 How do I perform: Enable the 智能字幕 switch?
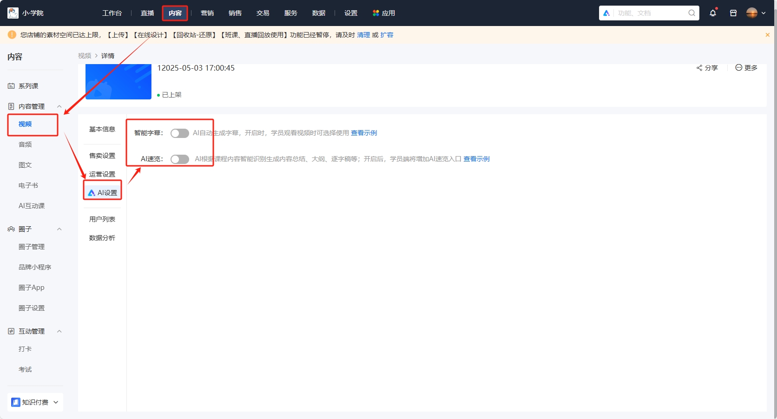point(179,133)
